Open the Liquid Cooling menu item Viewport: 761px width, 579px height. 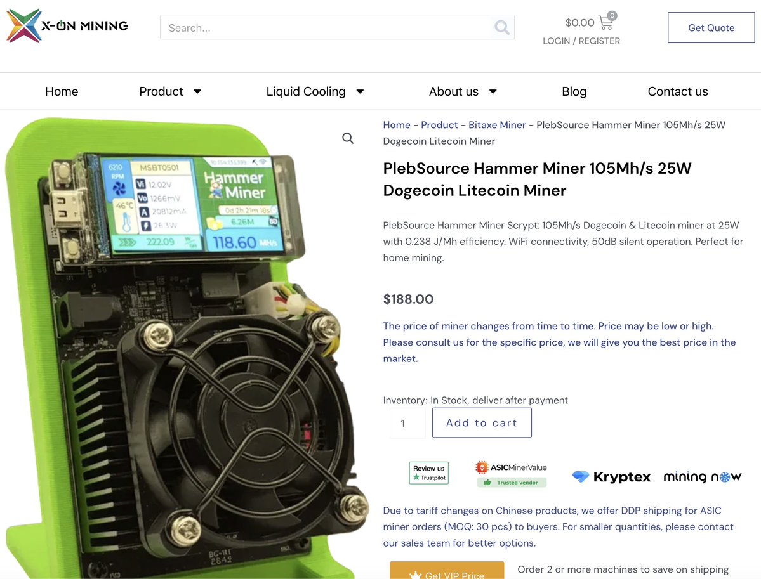(306, 92)
